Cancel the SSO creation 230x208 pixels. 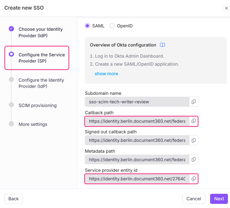[x=194, y=199]
